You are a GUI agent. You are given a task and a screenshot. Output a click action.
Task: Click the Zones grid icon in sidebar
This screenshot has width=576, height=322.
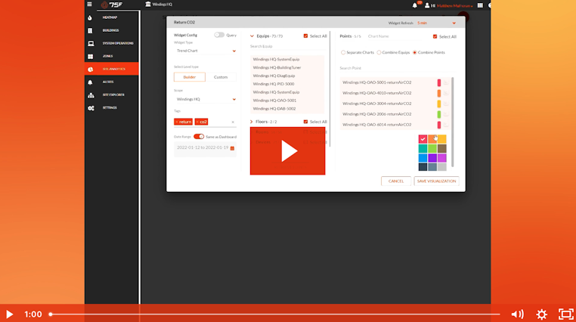(x=91, y=57)
